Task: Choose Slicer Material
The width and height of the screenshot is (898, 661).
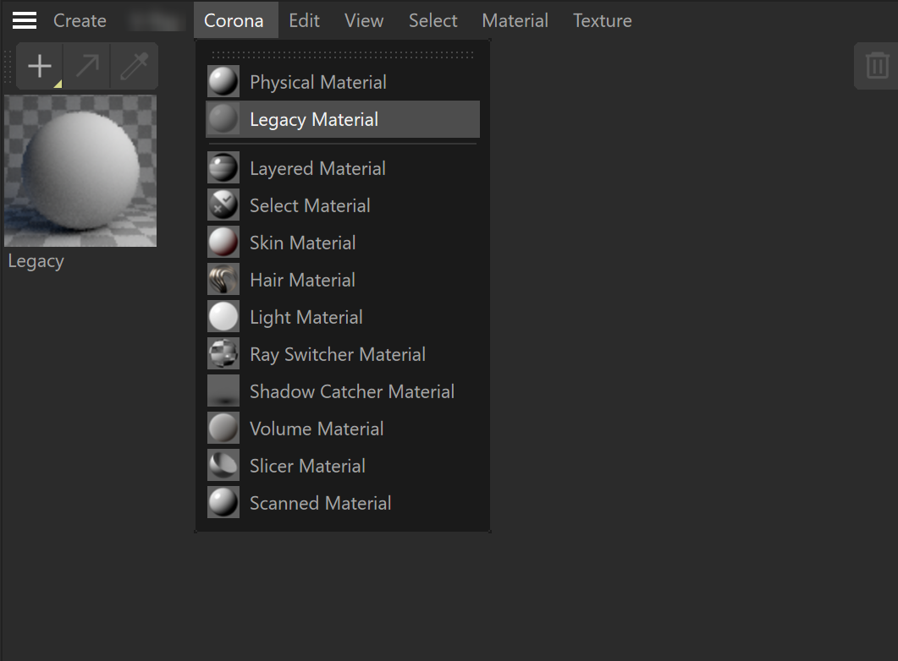Action: pos(343,466)
